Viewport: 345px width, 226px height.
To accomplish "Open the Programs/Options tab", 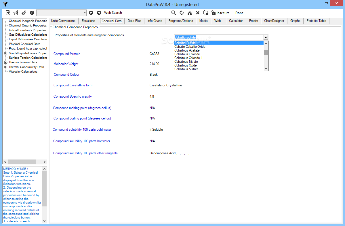I will 181,21.
